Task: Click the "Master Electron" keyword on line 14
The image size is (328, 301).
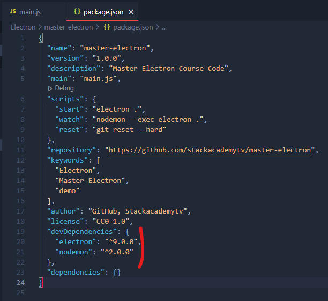Action: tap(90, 181)
